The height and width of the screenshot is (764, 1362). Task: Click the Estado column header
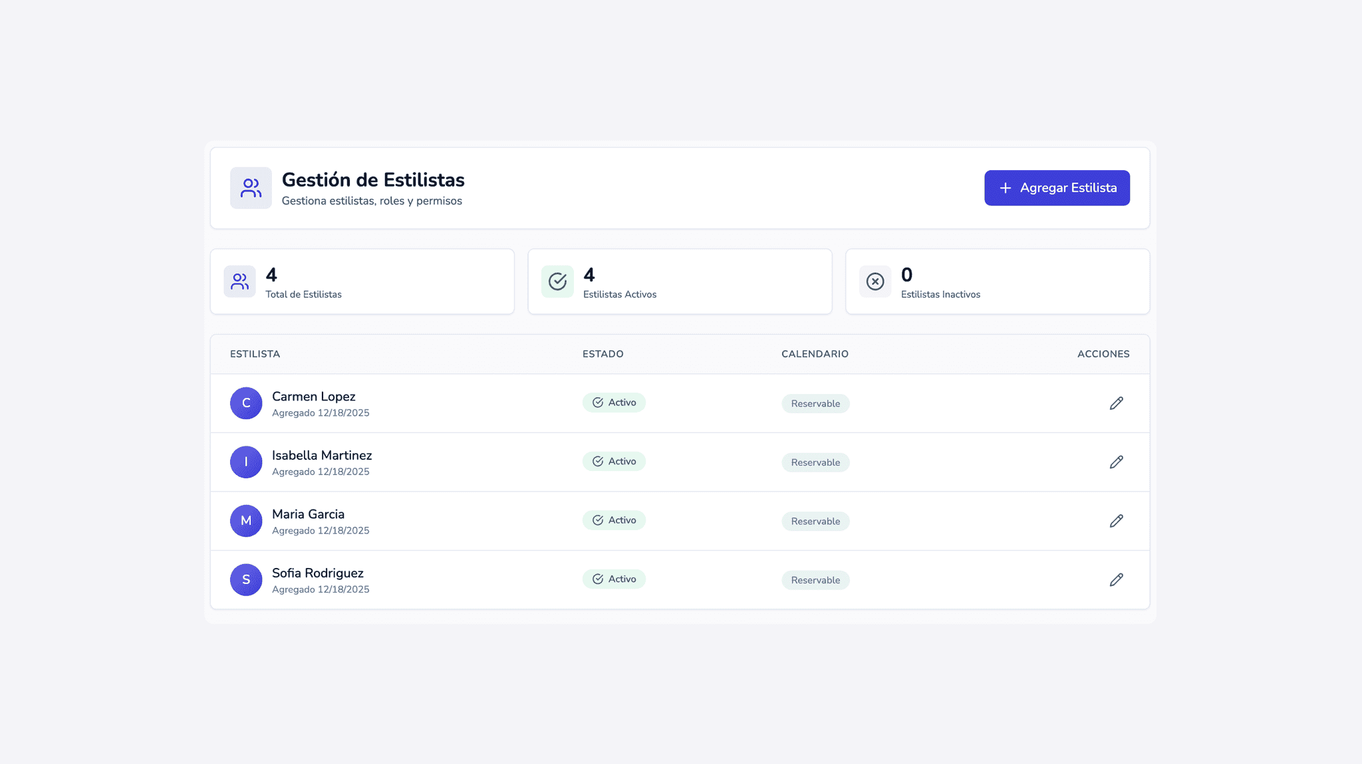603,354
